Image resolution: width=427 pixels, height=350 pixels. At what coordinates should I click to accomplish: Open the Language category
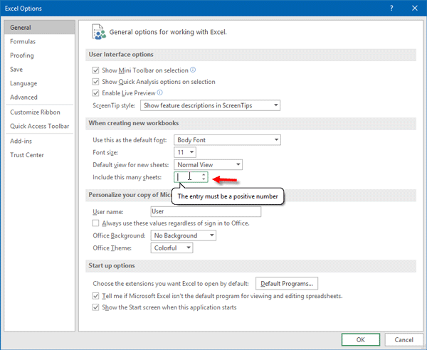(x=39, y=83)
